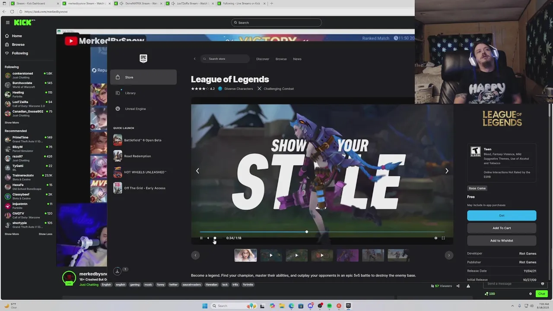Screen dimensions: 553x311
Task: Click the Search store field
Action: point(225,59)
